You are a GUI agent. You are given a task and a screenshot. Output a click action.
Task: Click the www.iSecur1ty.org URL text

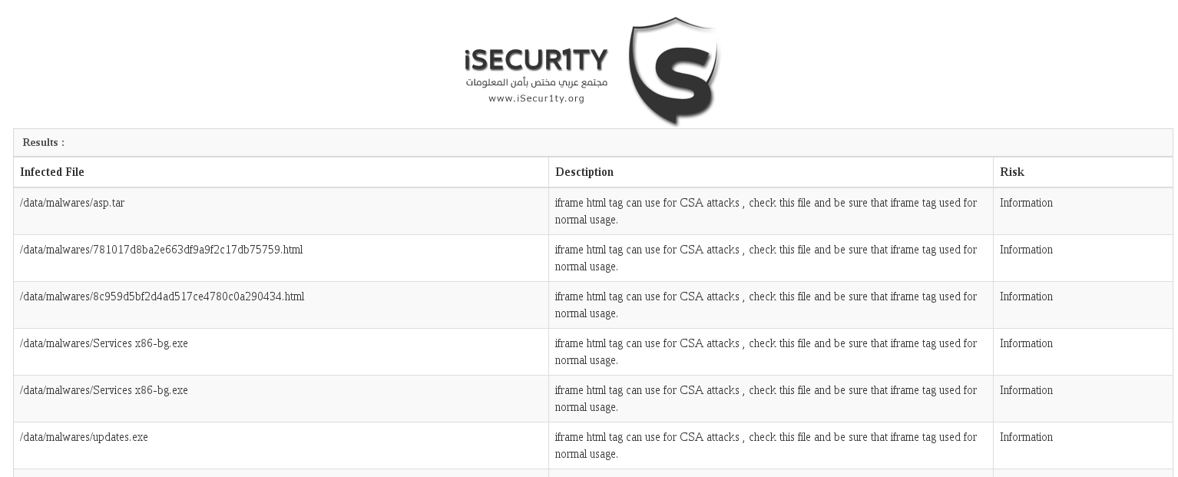point(536,98)
